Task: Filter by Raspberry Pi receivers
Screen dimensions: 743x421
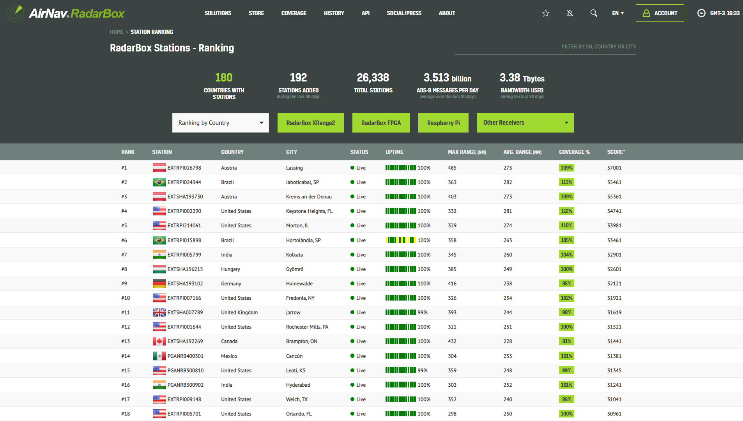Action: coord(443,123)
